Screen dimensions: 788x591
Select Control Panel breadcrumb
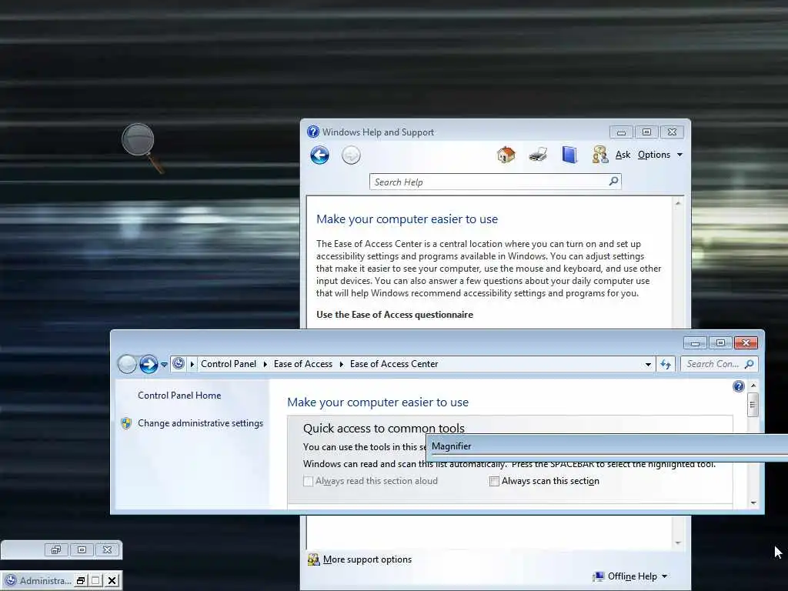(x=228, y=364)
